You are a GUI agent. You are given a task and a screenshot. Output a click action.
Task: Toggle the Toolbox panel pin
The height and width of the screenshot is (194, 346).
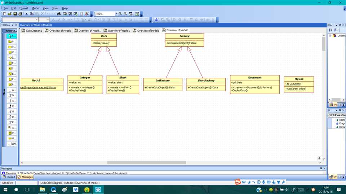[13, 25]
